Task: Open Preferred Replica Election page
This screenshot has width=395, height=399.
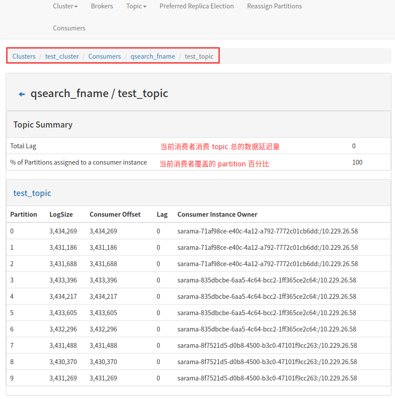Action: pyautogui.click(x=196, y=6)
